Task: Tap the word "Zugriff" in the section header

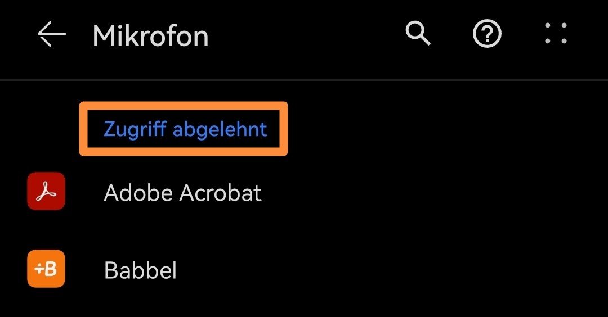Action: [135, 129]
